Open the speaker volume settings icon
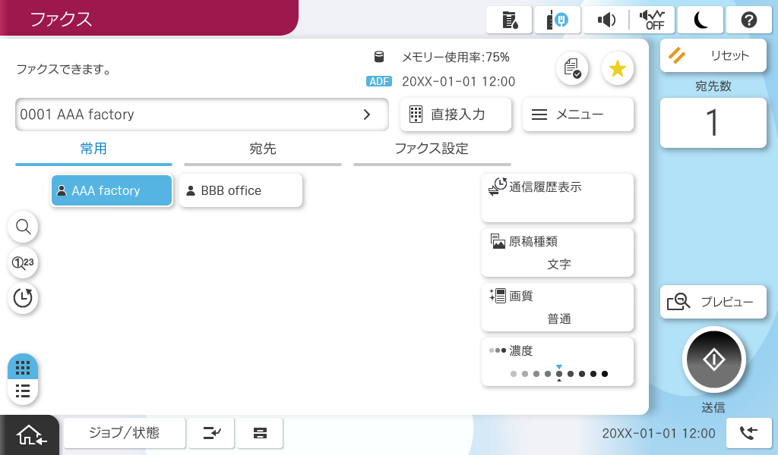778x455 pixels. 606,20
